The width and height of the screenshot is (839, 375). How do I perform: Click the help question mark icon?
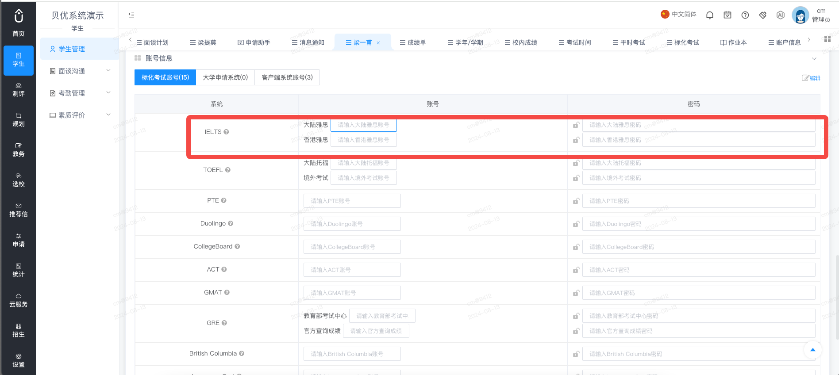[x=745, y=15]
